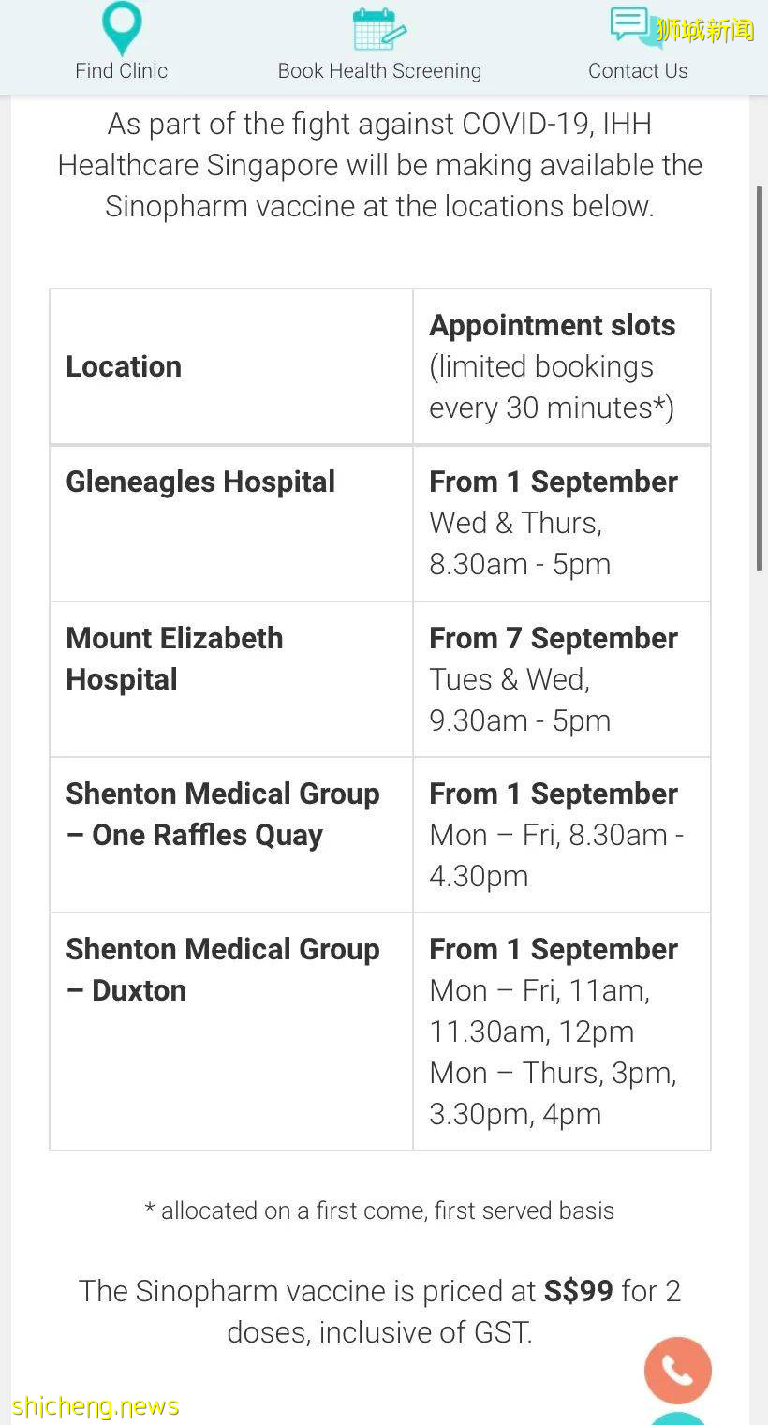This screenshot has width=768, height=1425.
Task: Click the first come, first served footnote
Action: pyautogui.click(x=379, y=1210)
